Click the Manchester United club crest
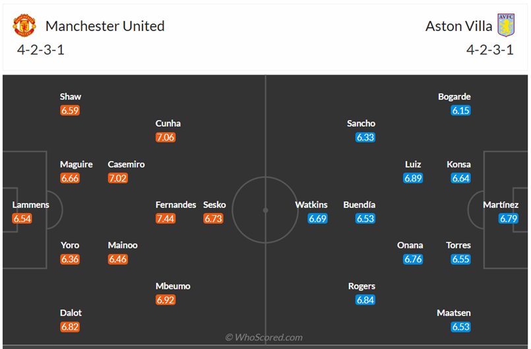The image size is (531, 349). click(24, 26)
